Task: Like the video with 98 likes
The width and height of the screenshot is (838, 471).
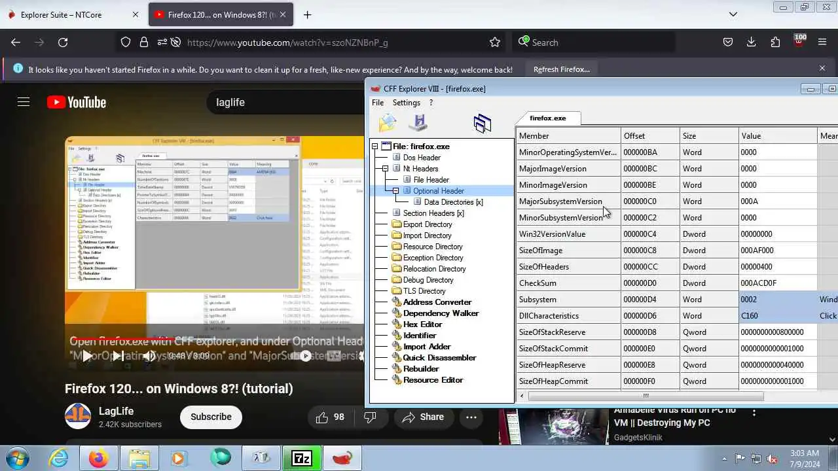Action: click(331, 417)
